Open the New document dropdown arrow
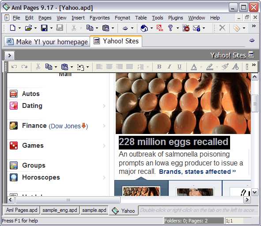This screenshot has width=261, height=226. click(x=19, y=28)
